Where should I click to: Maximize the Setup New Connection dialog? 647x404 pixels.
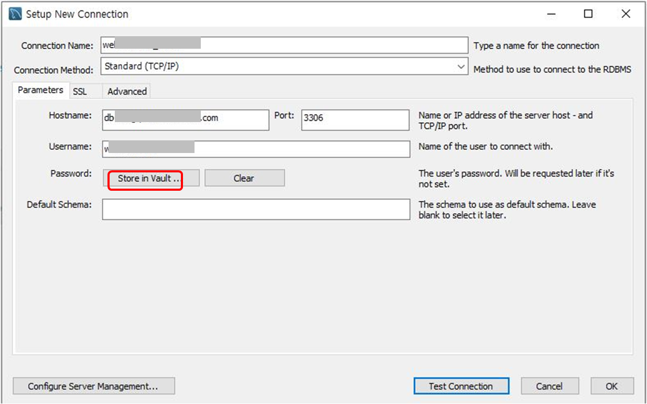point(588,14)
